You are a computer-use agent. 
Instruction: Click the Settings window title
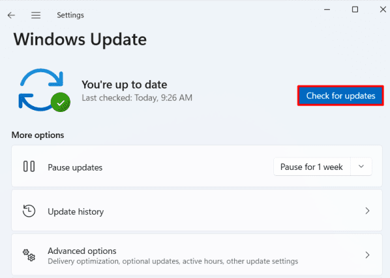(x=70, y=15)
